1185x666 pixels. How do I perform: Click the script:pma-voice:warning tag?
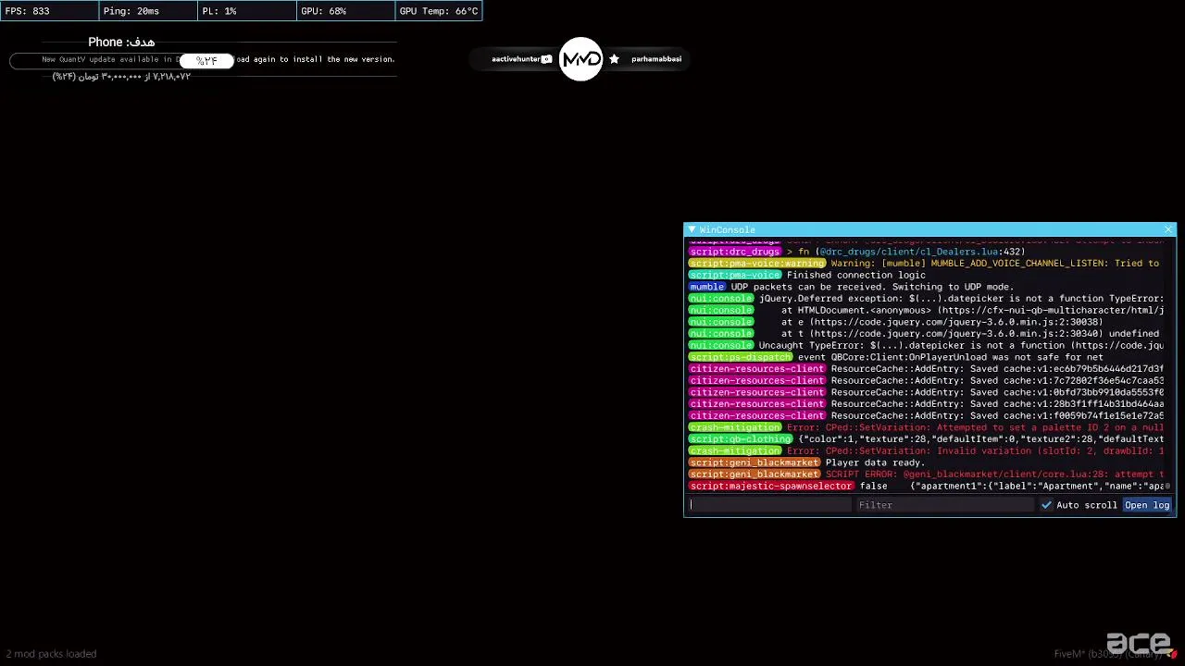(757, 264)
